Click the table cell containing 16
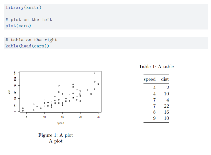211x155 pixels. click(166, 112)
